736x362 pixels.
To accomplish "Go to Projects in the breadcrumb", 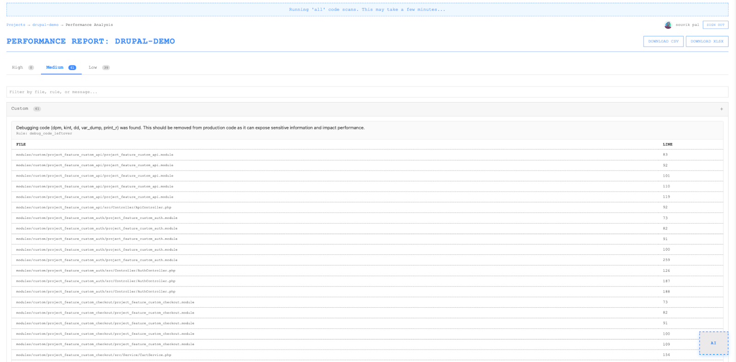I will (x=16, y=25).
